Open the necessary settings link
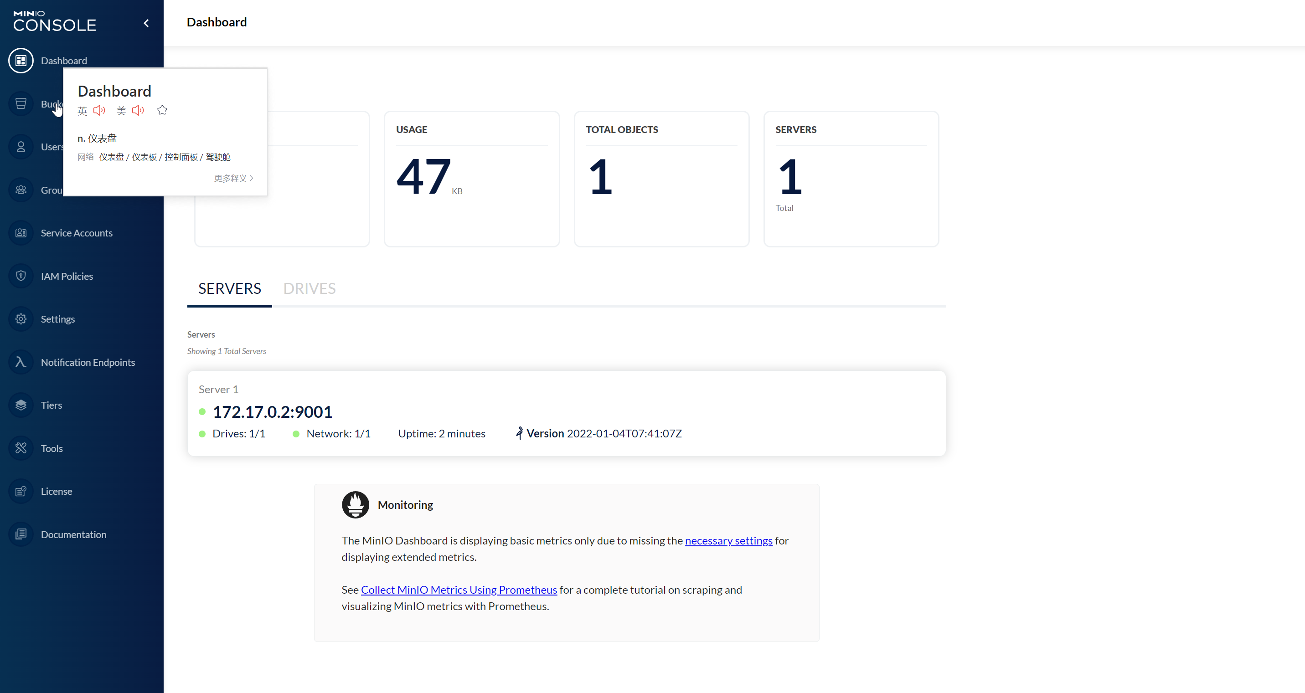 pos(728,541)
